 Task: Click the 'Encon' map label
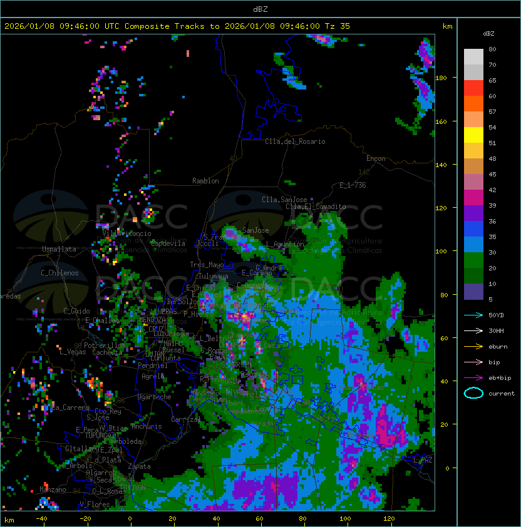click(x=376, y=158)
